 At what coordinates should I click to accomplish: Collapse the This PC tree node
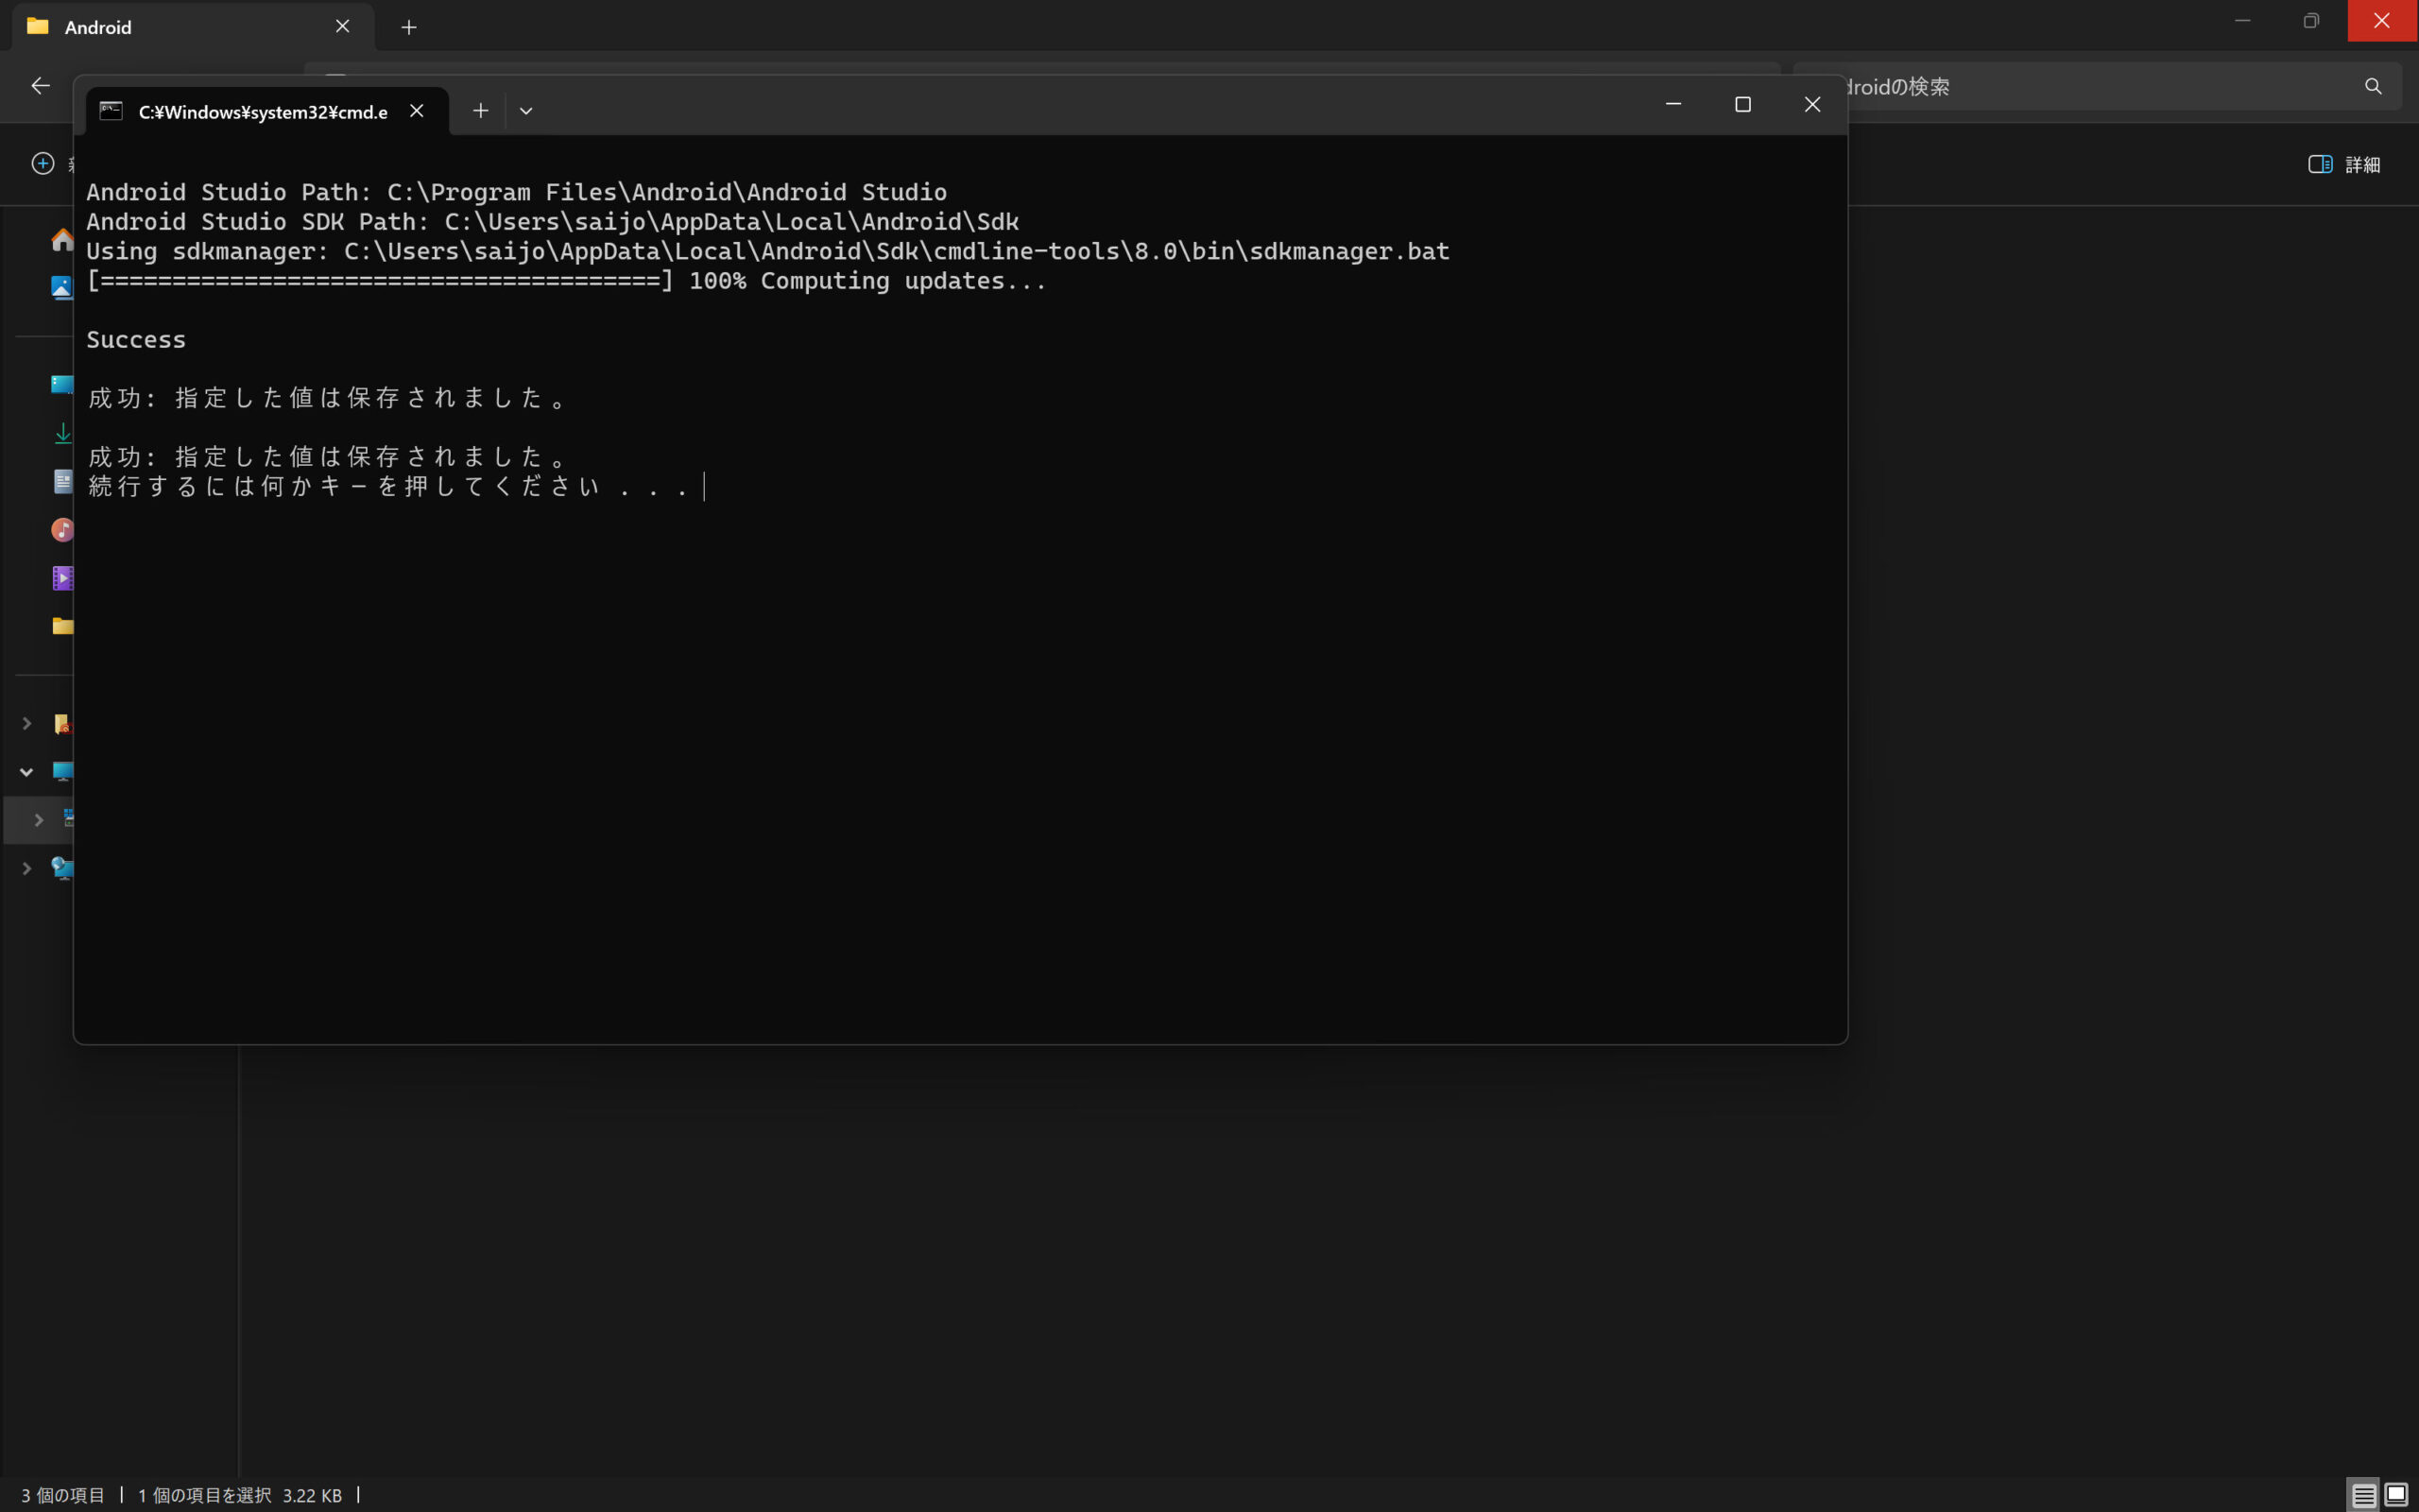point(27,771)
